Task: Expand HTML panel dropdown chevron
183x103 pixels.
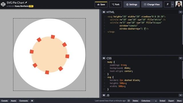Action: (x=180, y=12)
